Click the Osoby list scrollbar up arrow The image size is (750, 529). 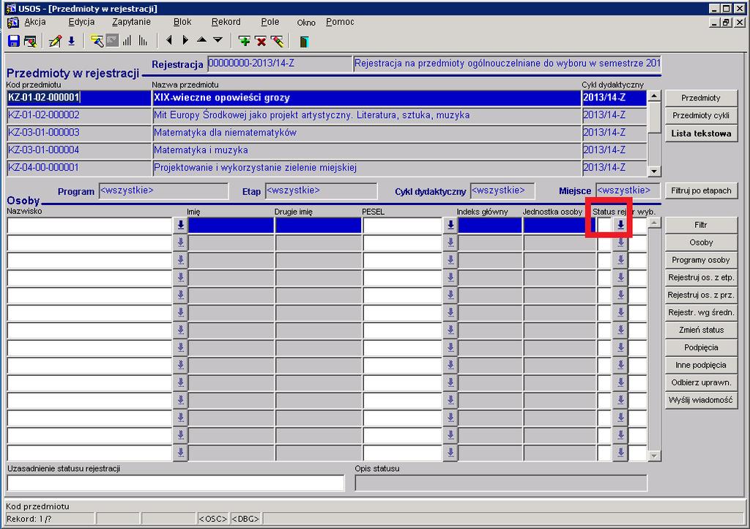point(654,223)
